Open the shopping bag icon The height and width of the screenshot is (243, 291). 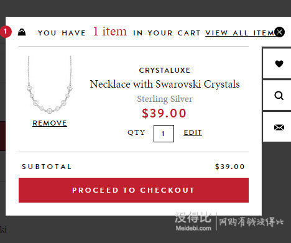[x=22, y=32]
